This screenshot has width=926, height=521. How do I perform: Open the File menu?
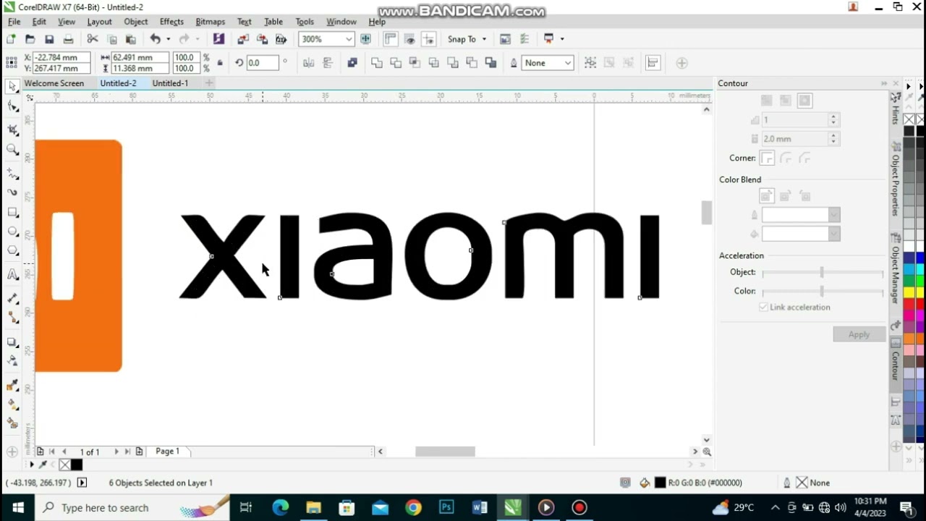pyautogui.click(x=14, y=22)
